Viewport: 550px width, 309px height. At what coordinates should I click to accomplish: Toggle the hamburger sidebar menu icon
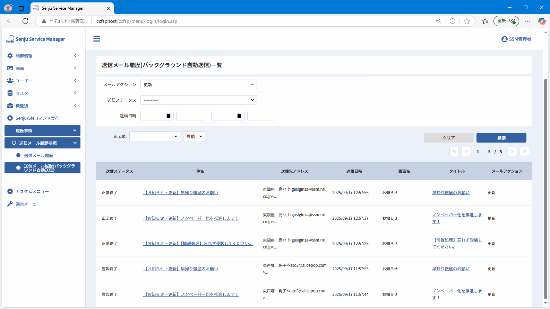[97, 39]
